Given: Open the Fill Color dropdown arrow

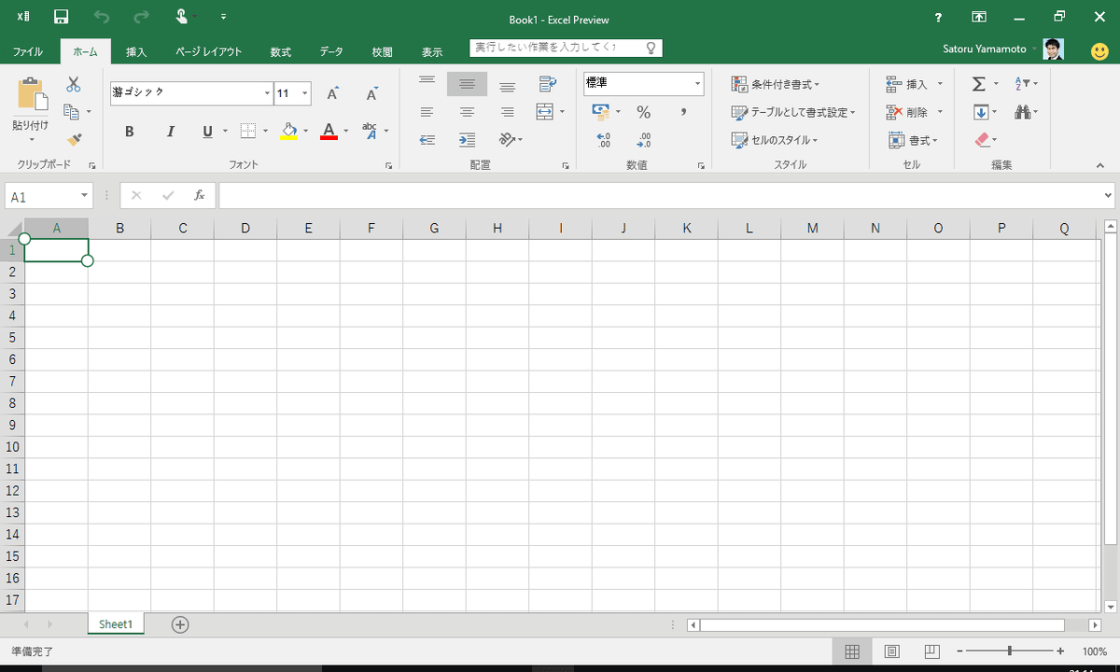Looking at the screenshot, I should 306,131.
